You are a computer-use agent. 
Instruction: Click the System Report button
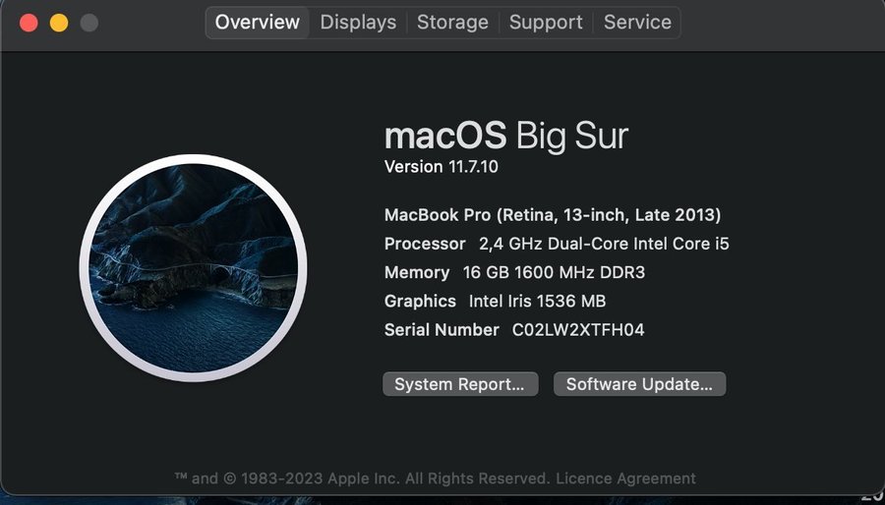tap(460, 384)
